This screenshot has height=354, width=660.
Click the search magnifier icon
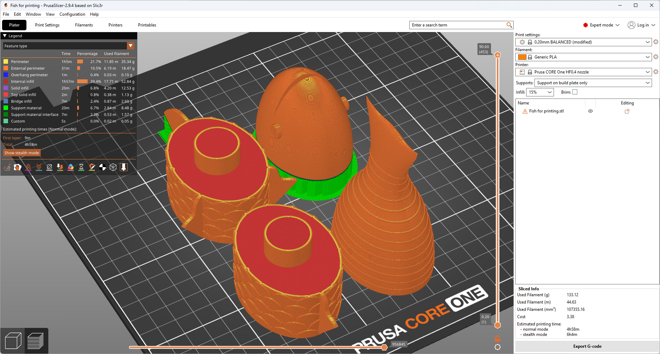(509, 25)
